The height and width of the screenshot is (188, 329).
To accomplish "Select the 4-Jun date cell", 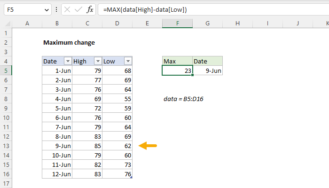I will [57, 99].
